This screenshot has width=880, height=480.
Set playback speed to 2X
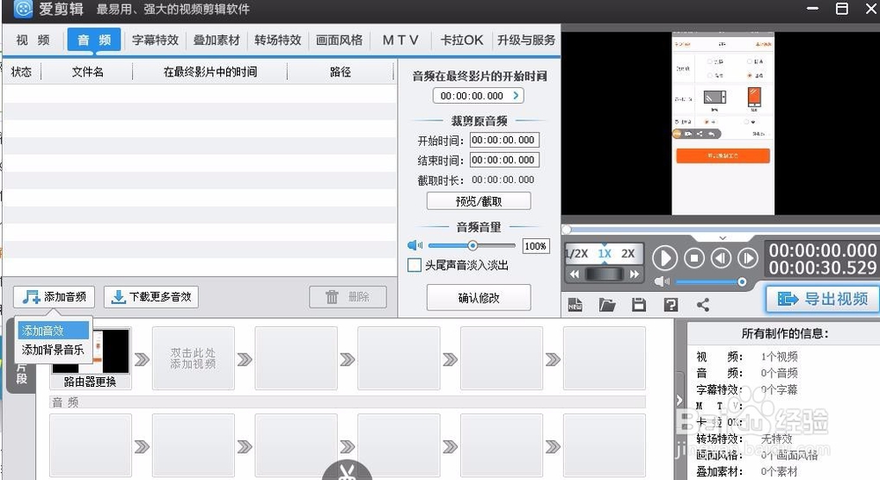(x=628, y=253)
